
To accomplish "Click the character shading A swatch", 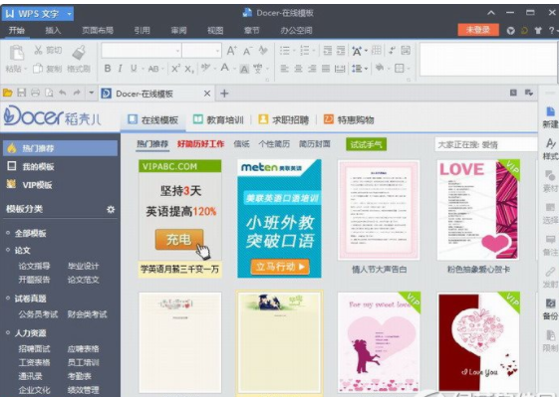I will click(244, 69).
